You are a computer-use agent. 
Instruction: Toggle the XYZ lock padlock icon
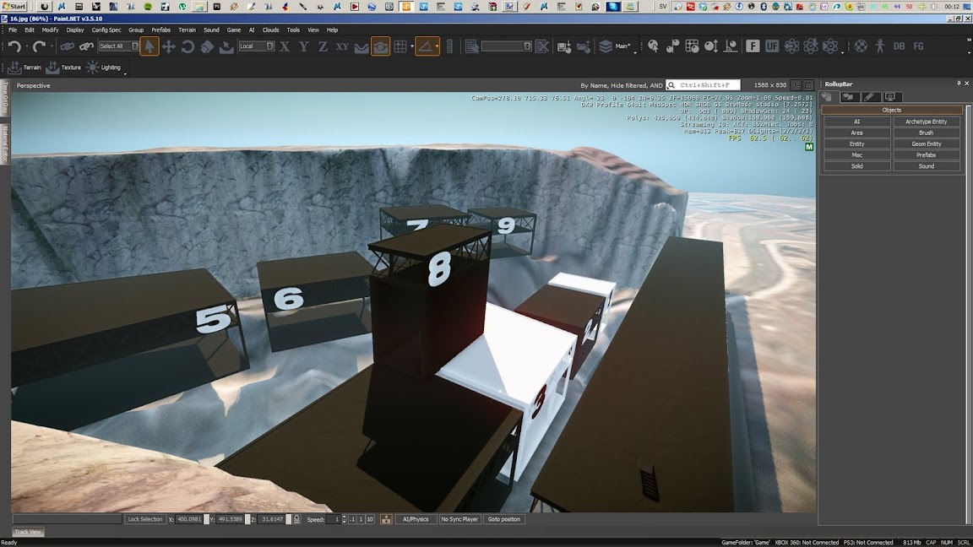[x=296, y=519]
